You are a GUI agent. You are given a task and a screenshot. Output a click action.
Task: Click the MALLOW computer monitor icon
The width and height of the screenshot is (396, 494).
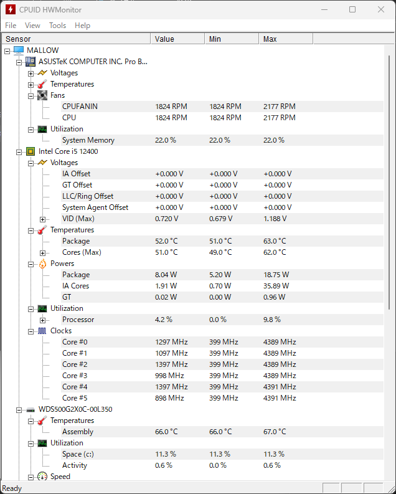click(x=19, y=50)
